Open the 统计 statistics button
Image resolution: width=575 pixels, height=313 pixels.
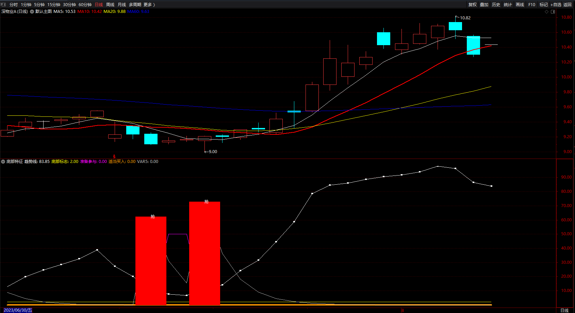click(508, 5)
